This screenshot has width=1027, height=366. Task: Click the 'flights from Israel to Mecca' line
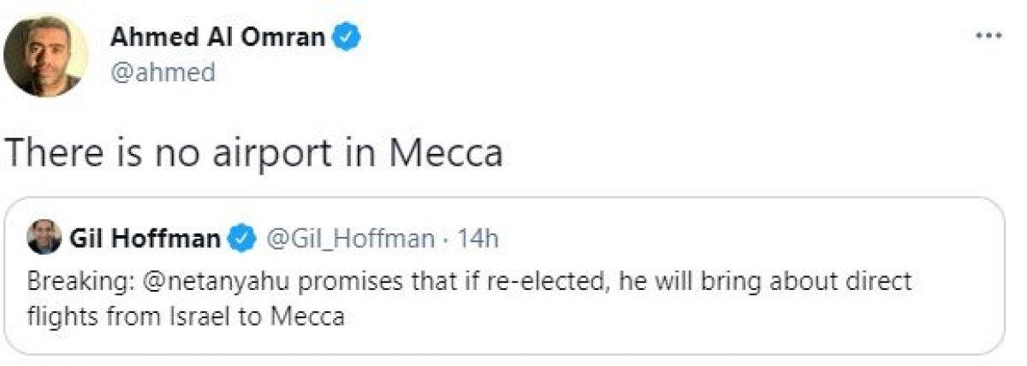click(x=186, y=317)
